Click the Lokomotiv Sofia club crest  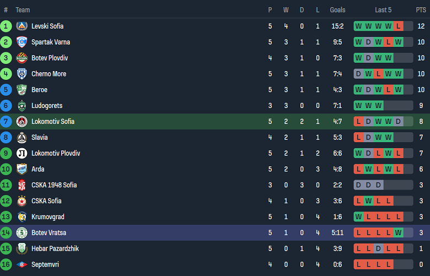coord(21,122)
